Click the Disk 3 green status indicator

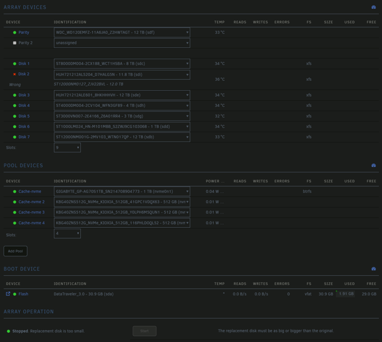tap(15, 95)
